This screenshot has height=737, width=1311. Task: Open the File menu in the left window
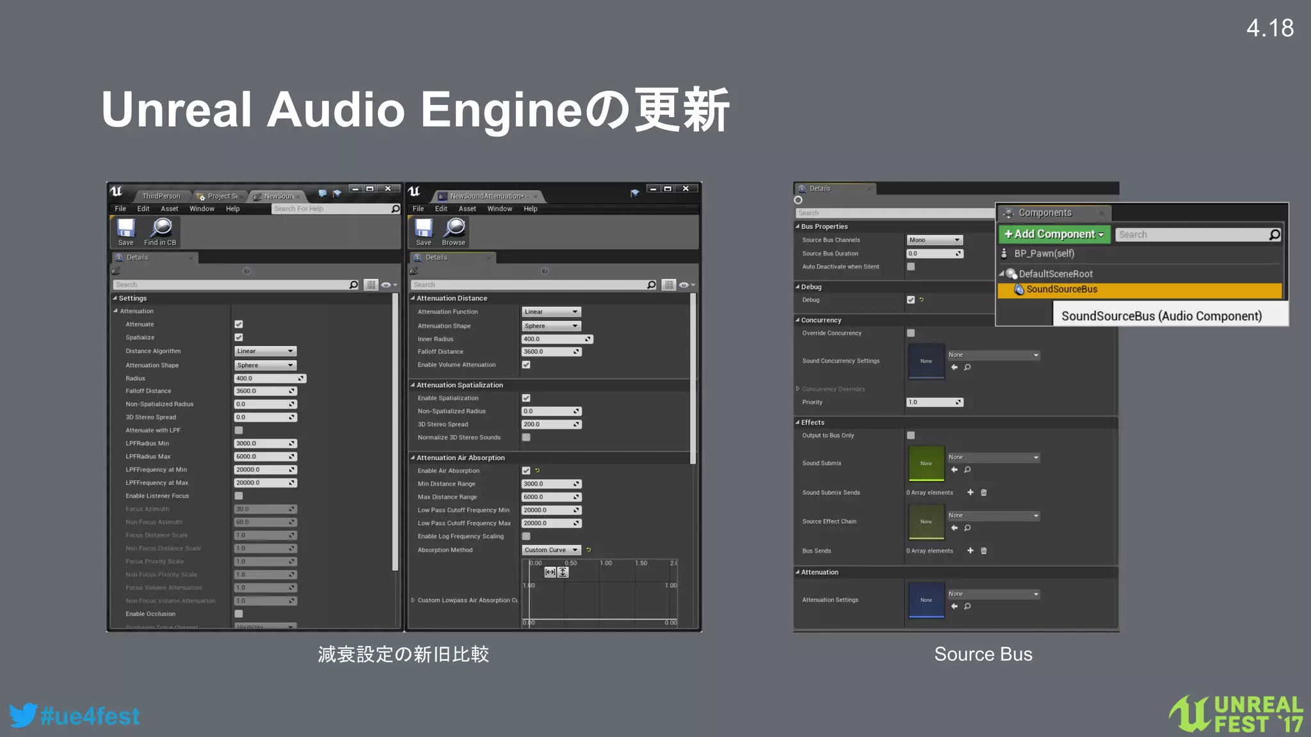(120, 209)
